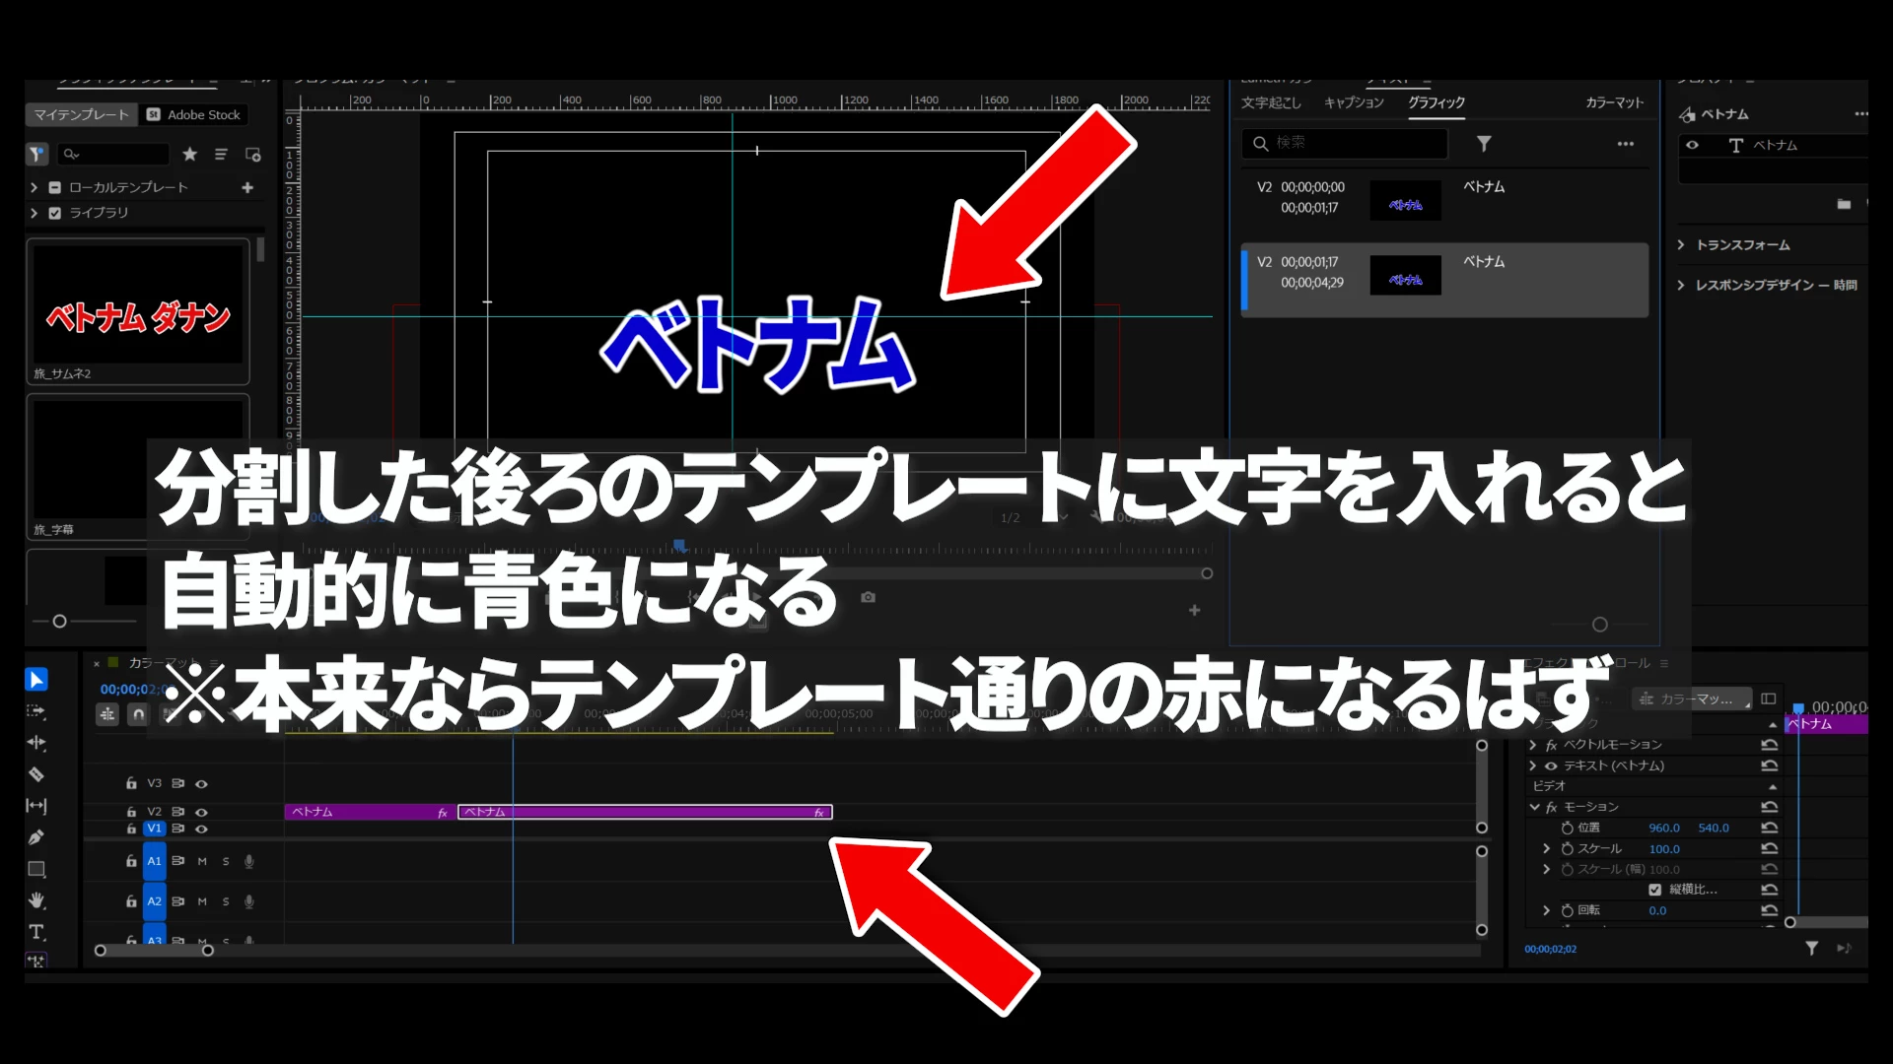Mute audio track A1
Image resolution: width=1893 pixels, height=1064 pixels.
[x=202, y=861]
